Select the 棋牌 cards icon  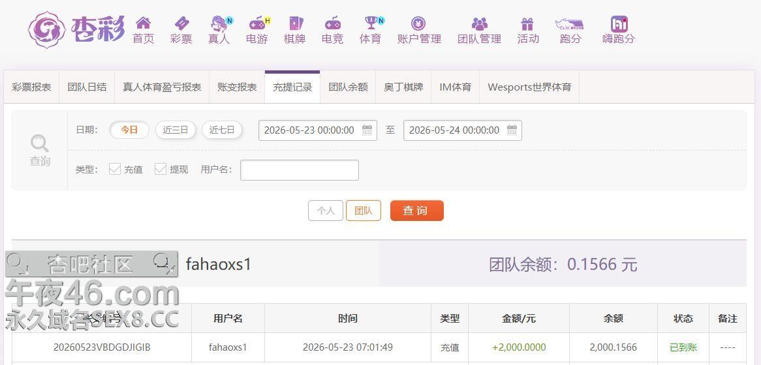pos(296,23)
